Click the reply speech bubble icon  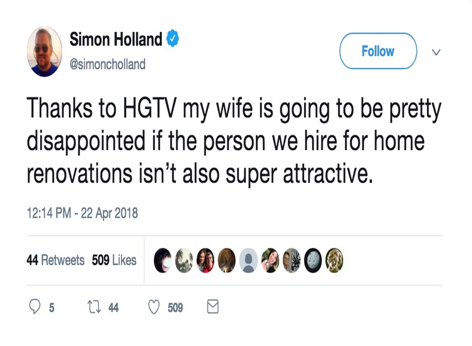pyautogui.click(x=35, y=307)
